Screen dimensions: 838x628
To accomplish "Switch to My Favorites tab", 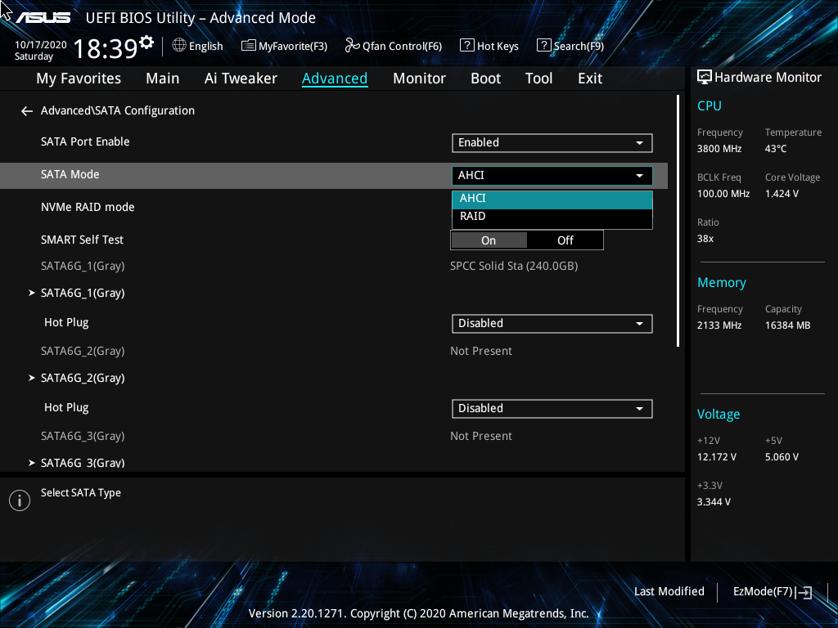I will tap(79, 78).
